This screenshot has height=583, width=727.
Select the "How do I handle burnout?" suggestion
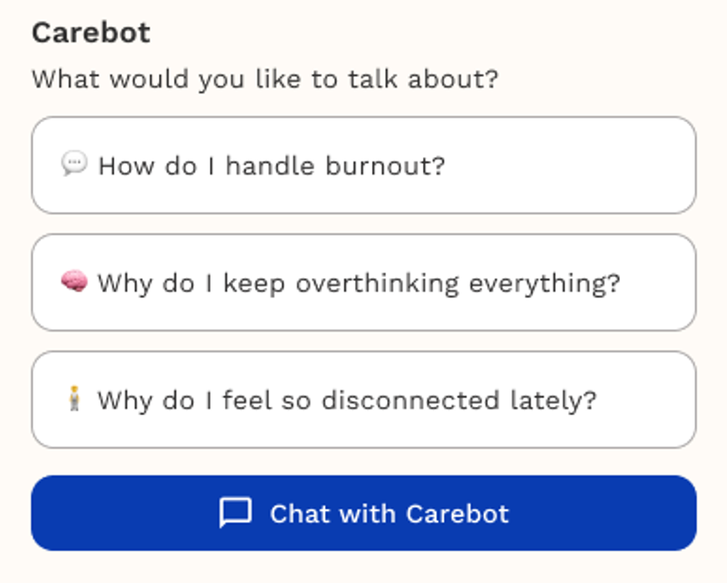(363, 165)
